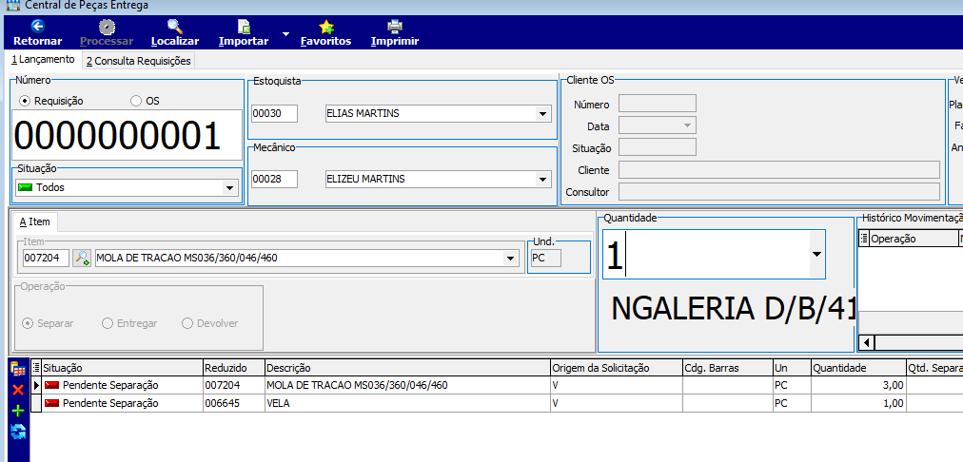Screen dimensions: 963x462
Task: Click row indicator arrow of first row
Action: coord(35,385)
